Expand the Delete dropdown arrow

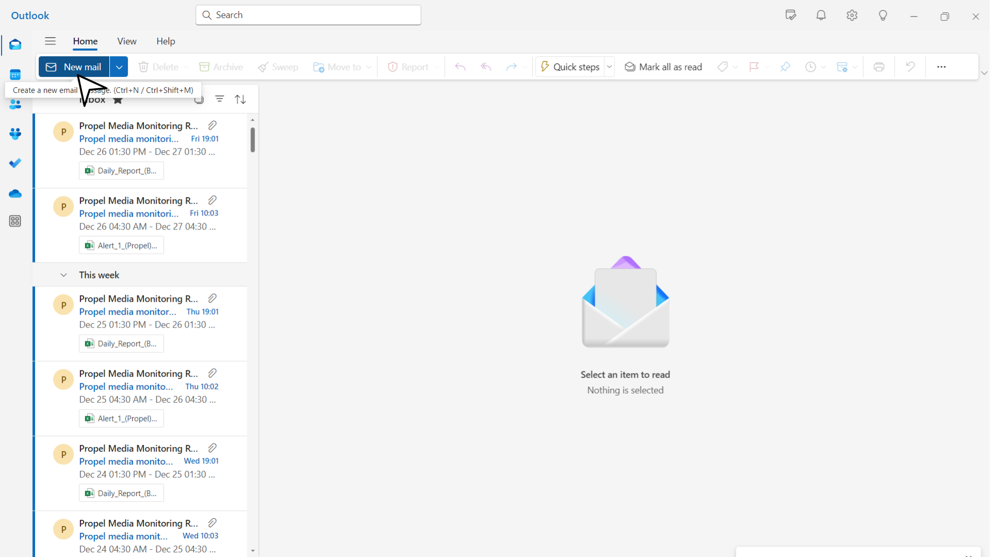coord(186,67)
